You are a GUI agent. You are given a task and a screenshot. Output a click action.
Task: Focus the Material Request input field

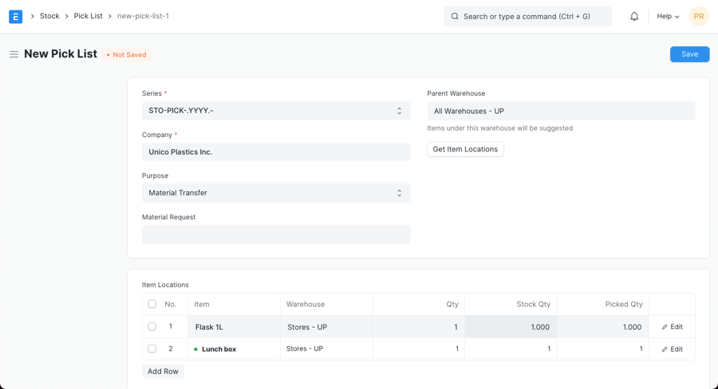coord(276,234)
